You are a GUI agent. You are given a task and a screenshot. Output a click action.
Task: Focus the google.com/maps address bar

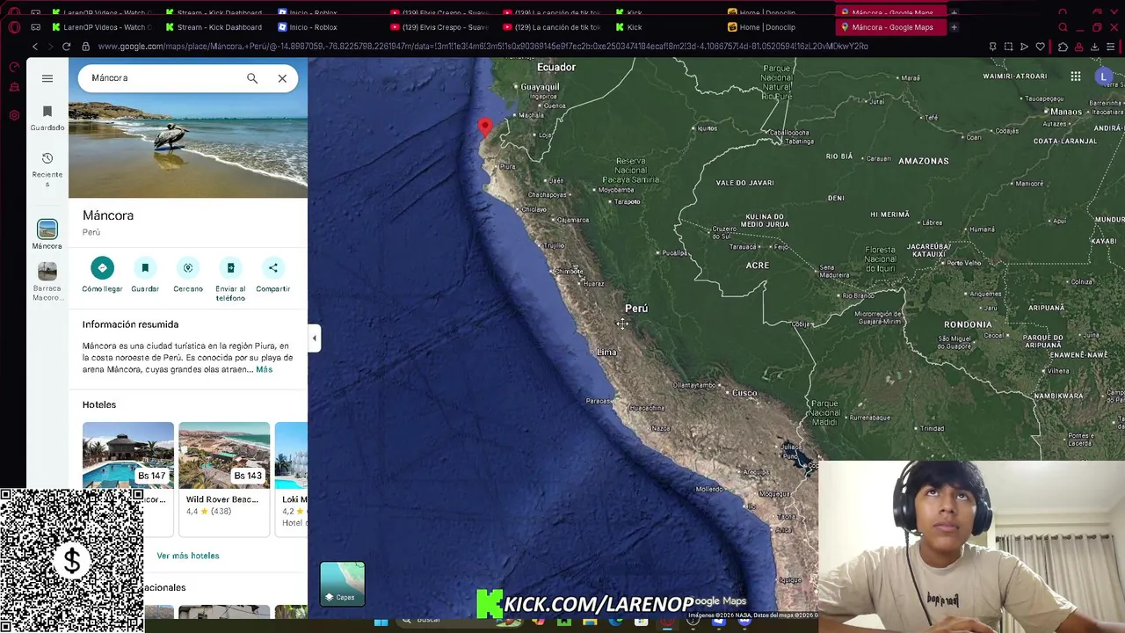[x=483, y=47]
